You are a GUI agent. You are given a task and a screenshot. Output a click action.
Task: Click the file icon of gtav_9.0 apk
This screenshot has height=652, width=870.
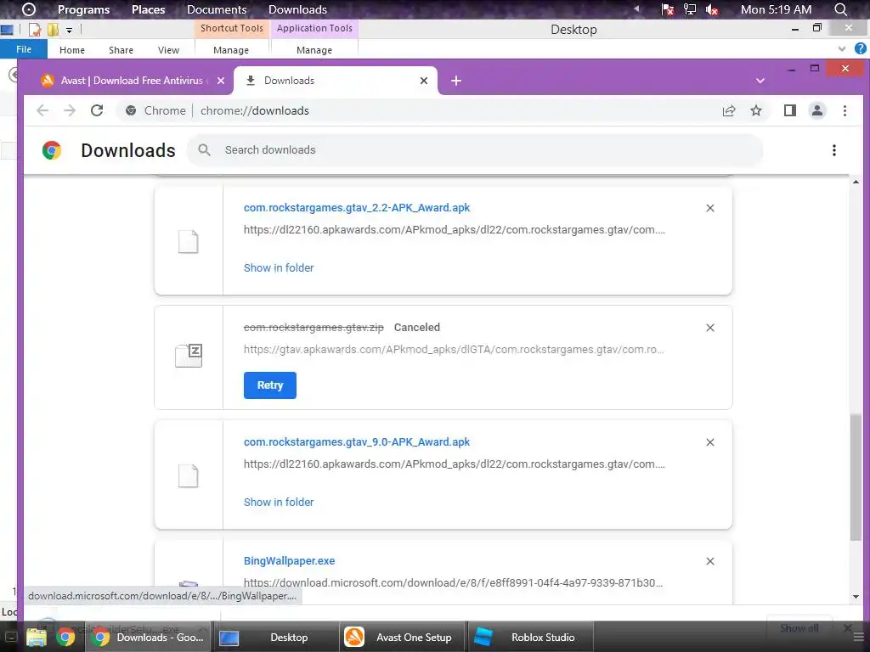coord(188,475)
